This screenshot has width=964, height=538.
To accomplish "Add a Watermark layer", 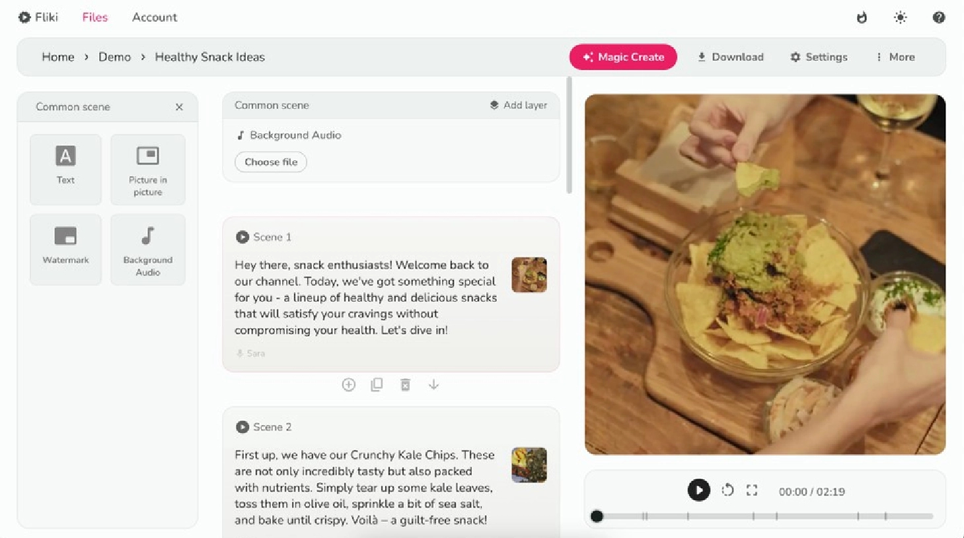I will tap(65, 250).
